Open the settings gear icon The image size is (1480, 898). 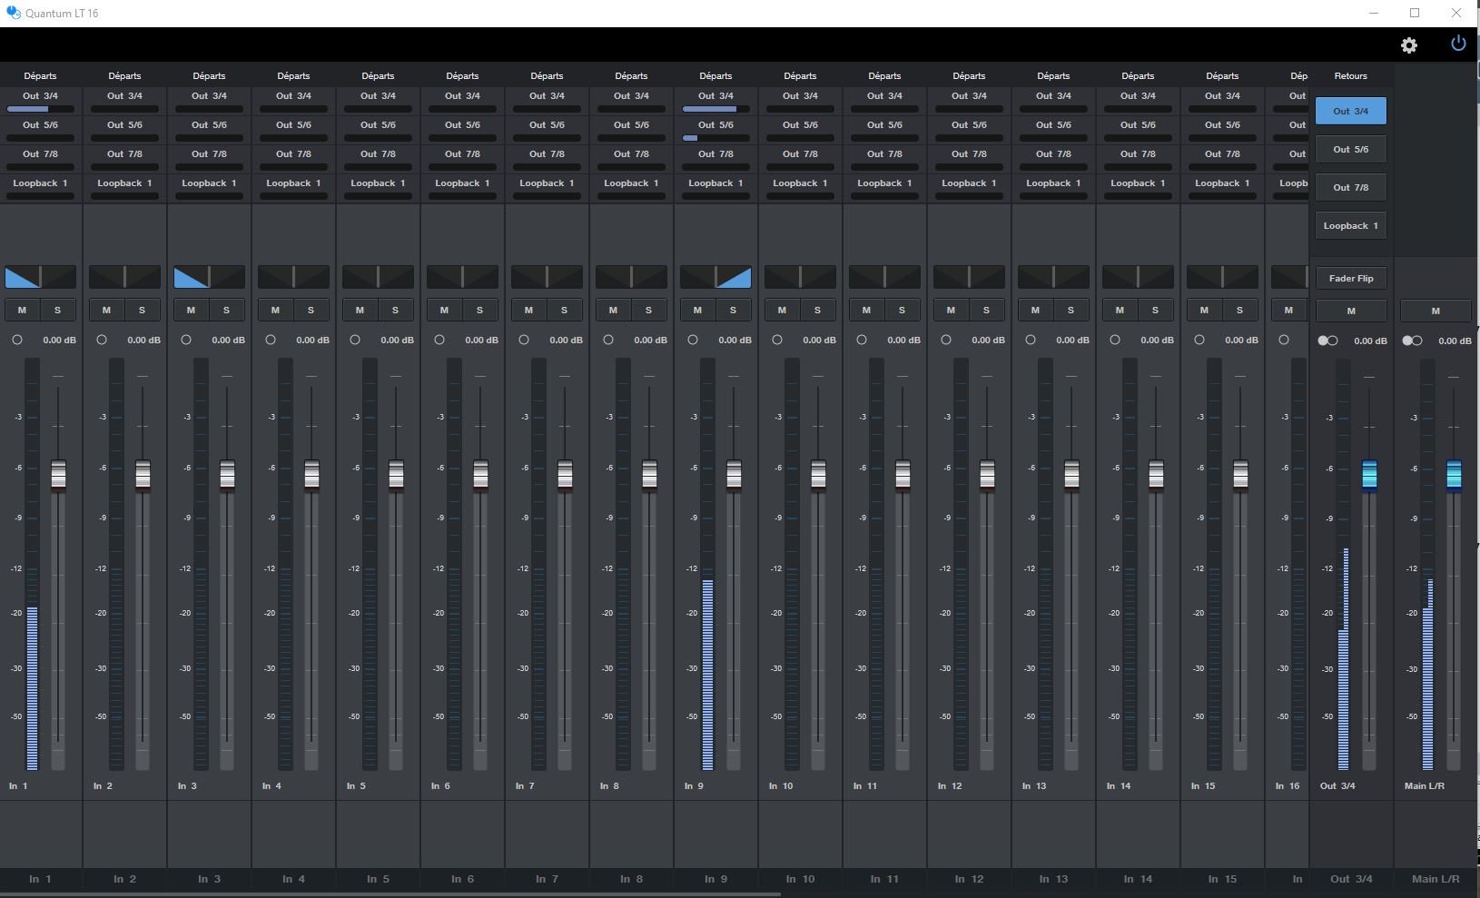pyautogui.click(x=1409, y=44)
